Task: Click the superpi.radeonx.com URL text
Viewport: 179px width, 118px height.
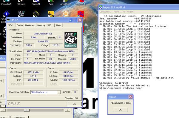Action: coord(121,88)
